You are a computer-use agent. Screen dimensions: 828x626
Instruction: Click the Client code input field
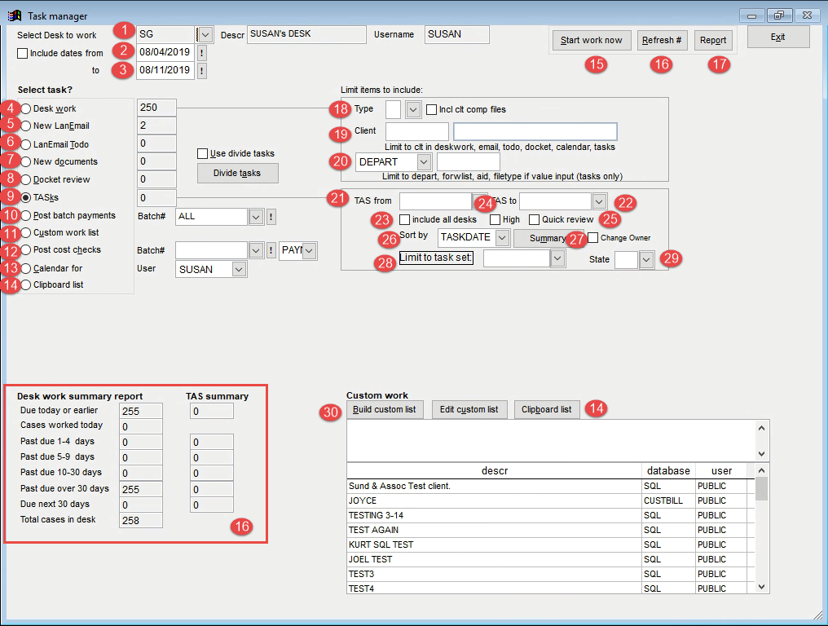pos(417,131)
